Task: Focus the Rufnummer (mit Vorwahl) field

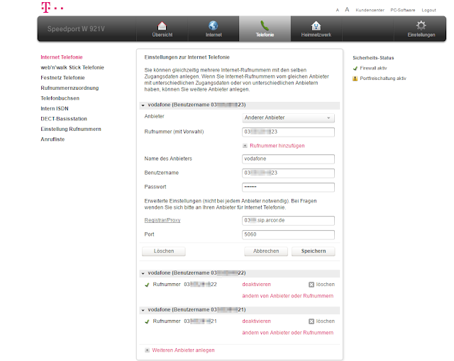Action: click(x=288, y=132)
